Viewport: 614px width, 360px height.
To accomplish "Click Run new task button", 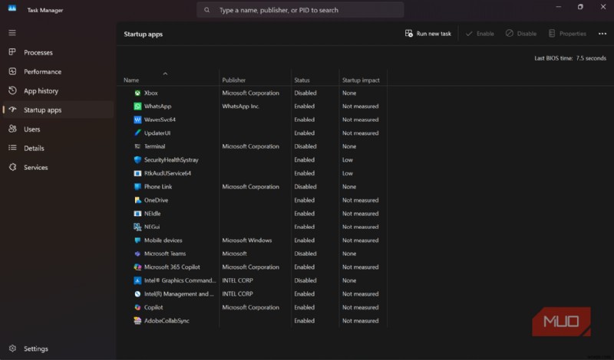I will tap(428, 34).
